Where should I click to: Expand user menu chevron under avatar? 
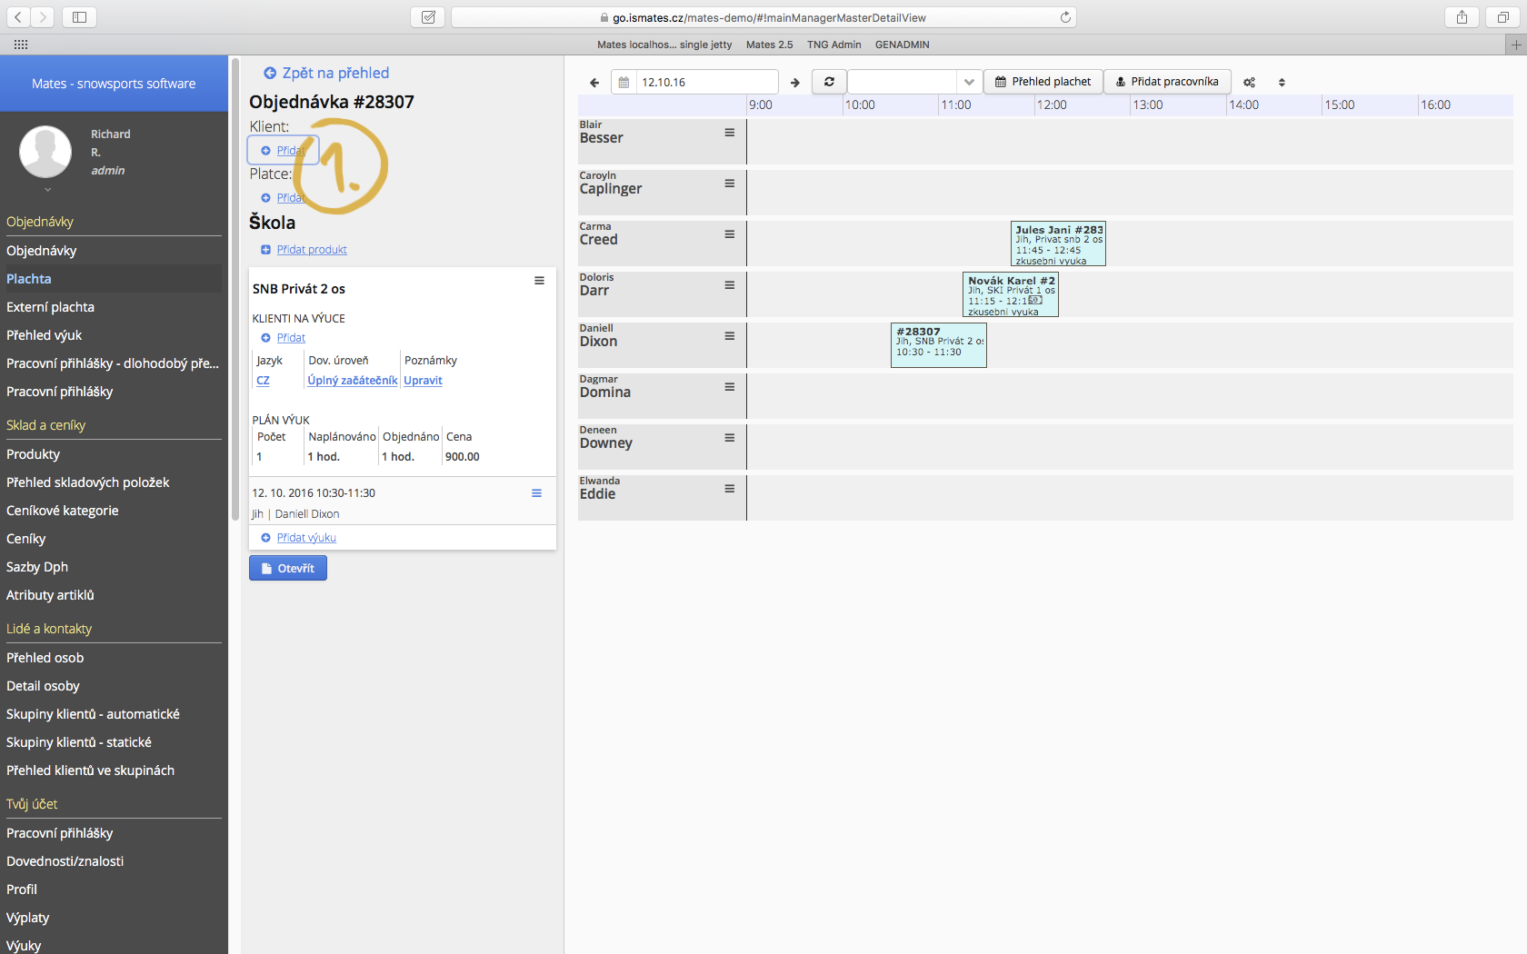pyautogui.click(x=47, y=190)
